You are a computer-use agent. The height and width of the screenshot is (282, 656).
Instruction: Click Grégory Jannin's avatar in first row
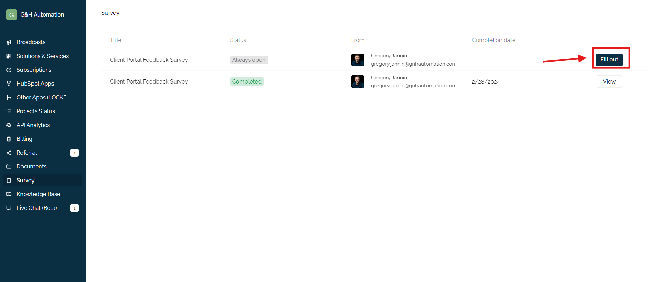point(357,60)
